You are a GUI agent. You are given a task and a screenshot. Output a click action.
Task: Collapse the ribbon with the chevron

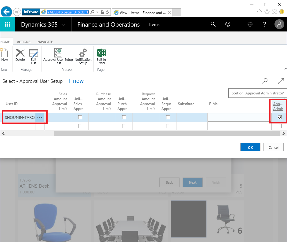285,69
